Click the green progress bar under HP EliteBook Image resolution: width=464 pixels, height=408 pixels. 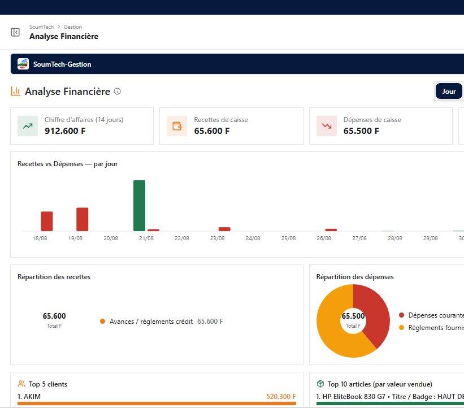pyautogui.click(x=390, y=403)
